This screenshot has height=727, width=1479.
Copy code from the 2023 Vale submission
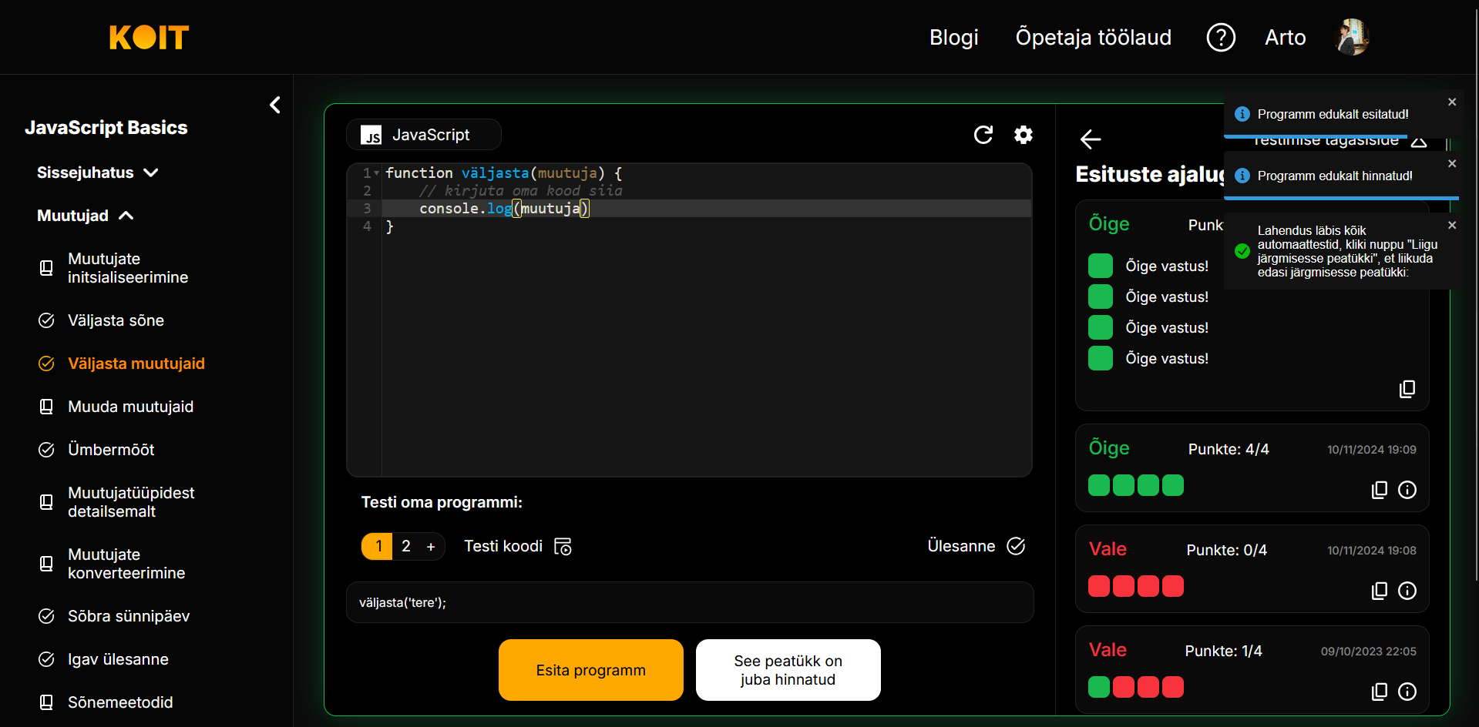pos(1379,692)
